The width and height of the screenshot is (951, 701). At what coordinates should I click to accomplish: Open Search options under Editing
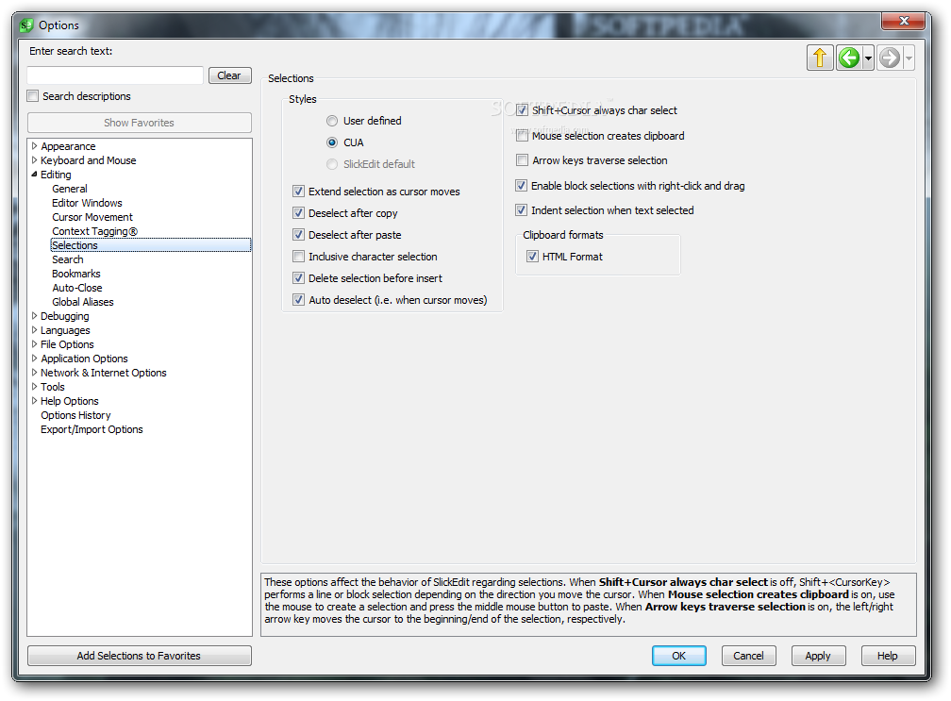[x=67, y=259]
